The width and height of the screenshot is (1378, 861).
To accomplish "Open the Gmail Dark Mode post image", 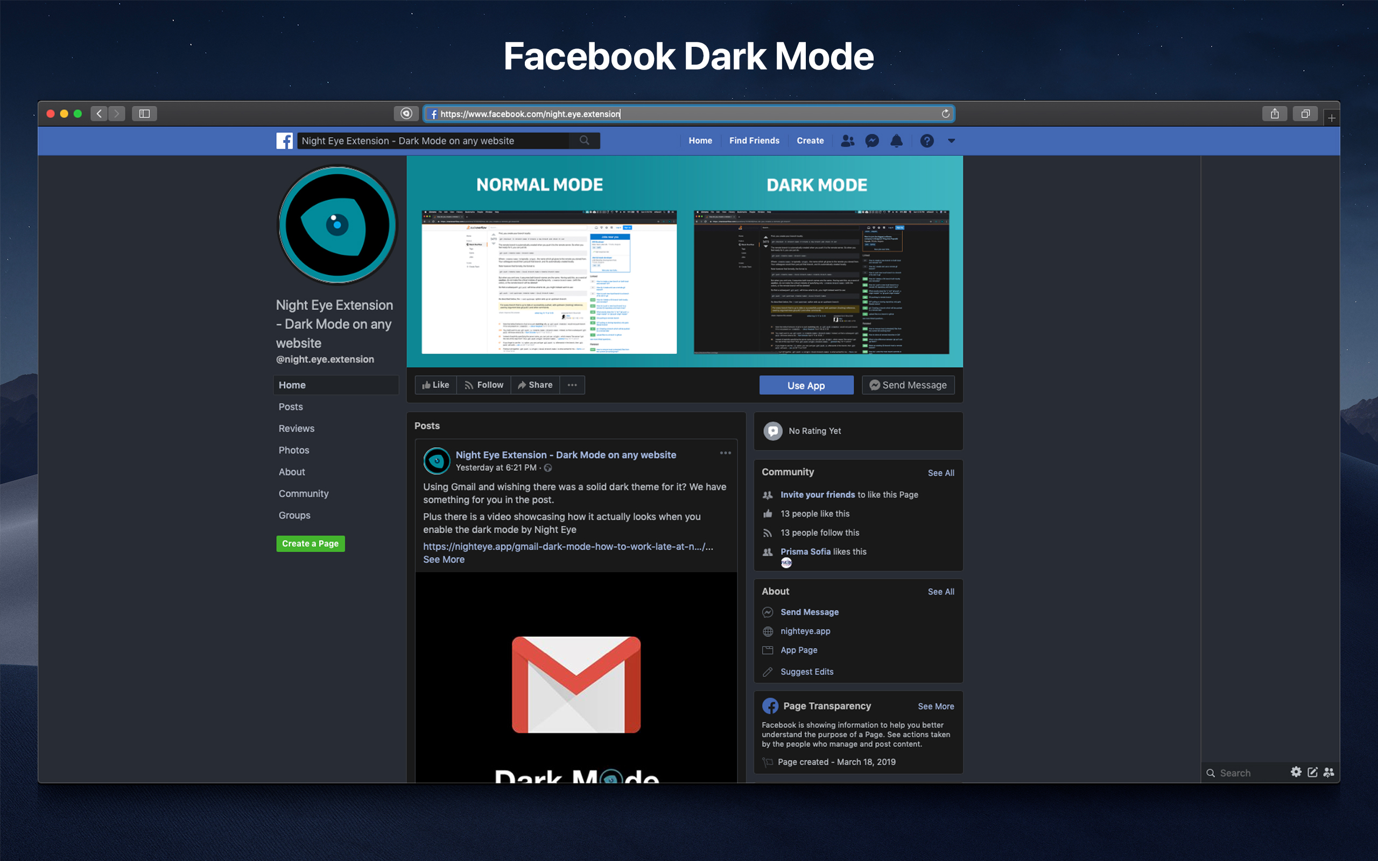I will pyautogui.click(x=576, y=677).
